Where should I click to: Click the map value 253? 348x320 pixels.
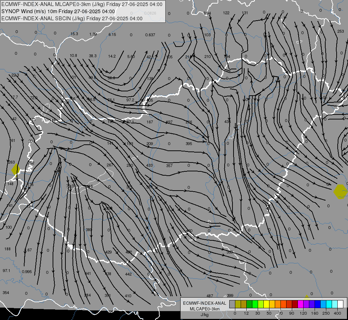pos(341,32)
